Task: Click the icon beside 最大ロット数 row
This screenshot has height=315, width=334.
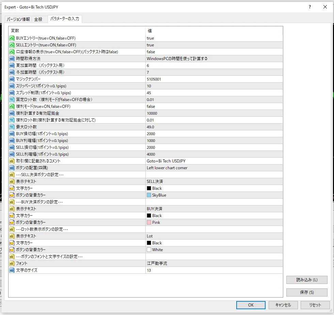Action: tap(12, 127)
